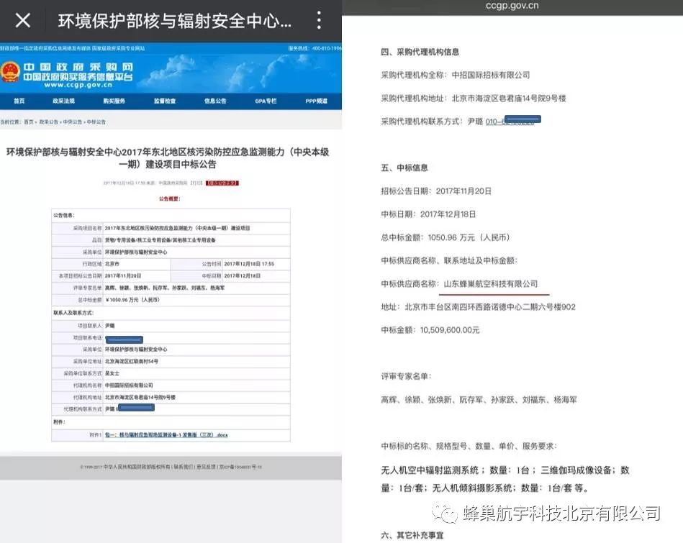The height and width of the screenshot is (543, 683).
Task: Tap the agency contact phone number link
Action: click(514, 122)
